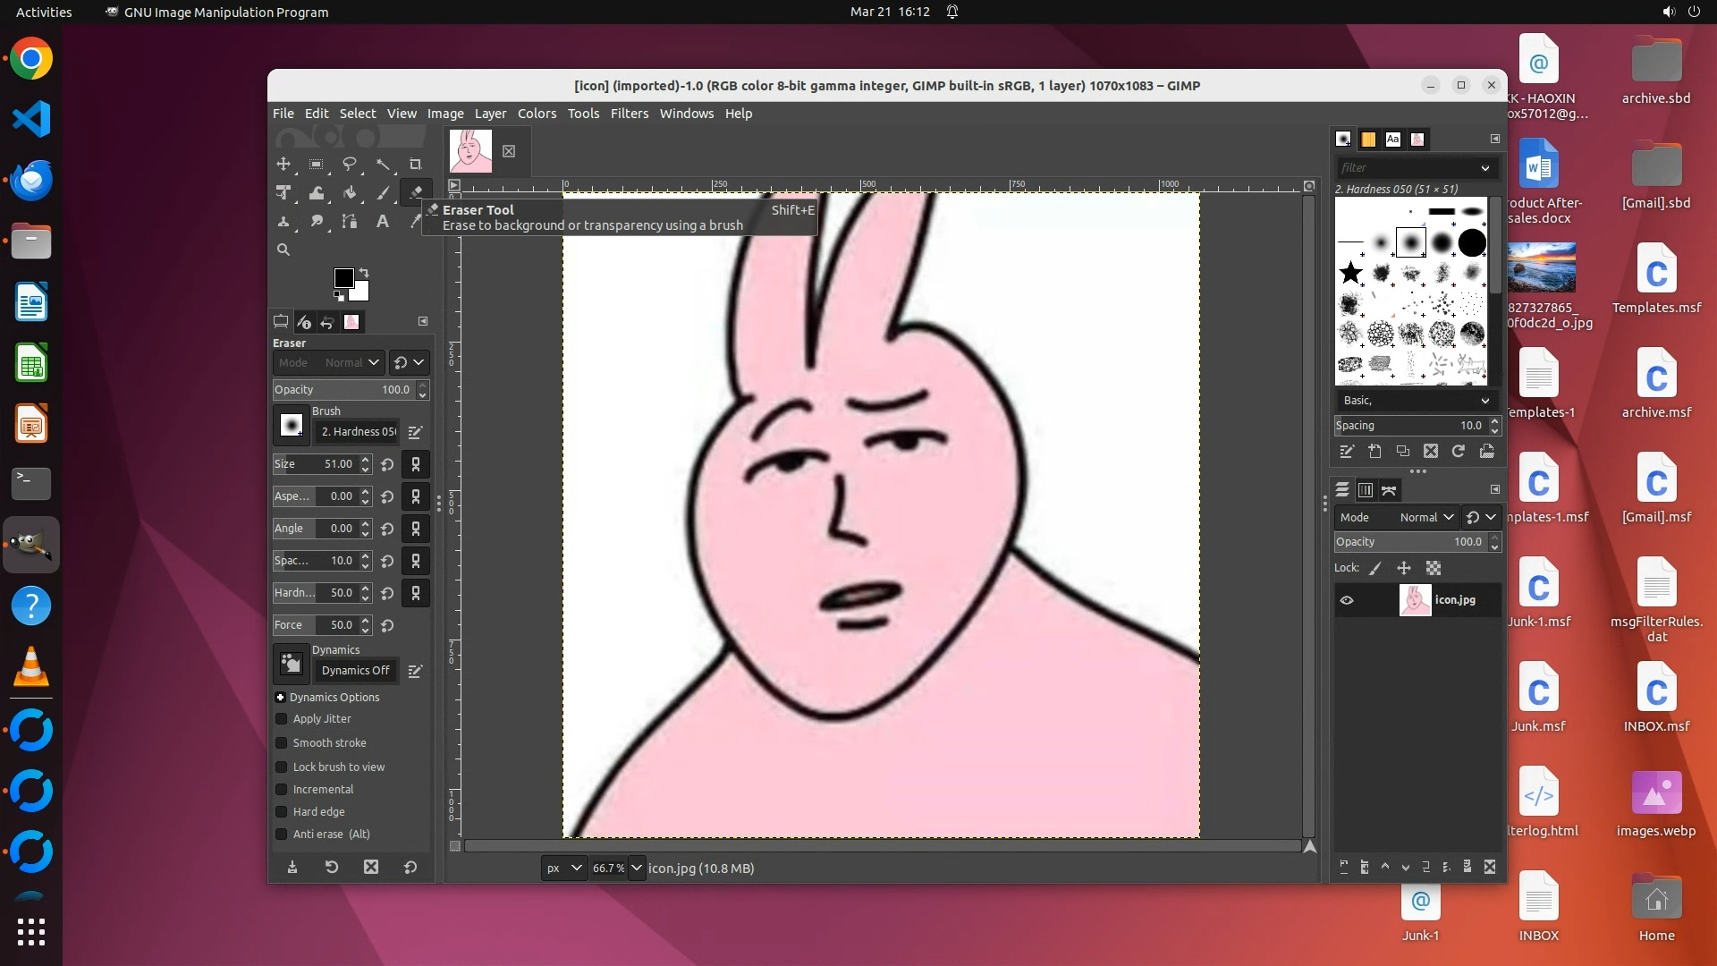1717x966 pixels.
Task: Open the Colors menu
Action: pos(537,114)
